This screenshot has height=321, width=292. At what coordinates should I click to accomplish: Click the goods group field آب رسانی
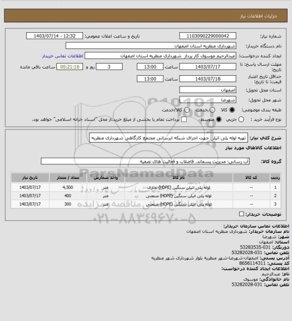(x=145, y=161)
